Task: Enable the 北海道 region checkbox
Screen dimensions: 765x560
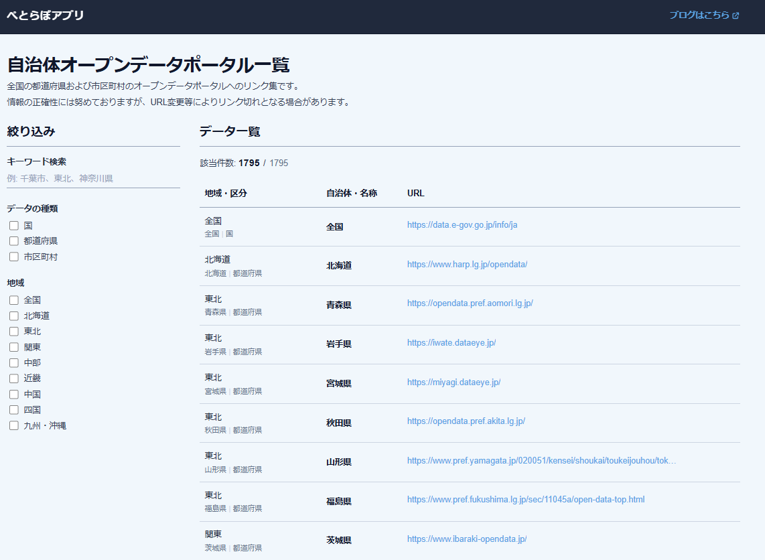Action: point(14,316)
